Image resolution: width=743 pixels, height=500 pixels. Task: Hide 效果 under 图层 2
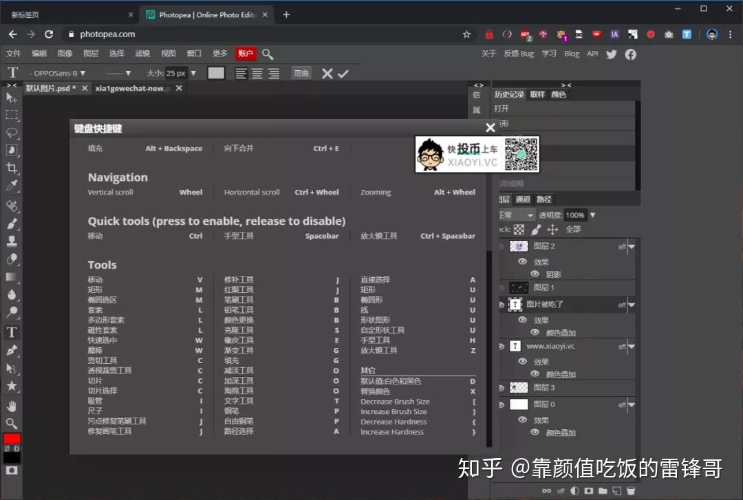click(523, 261)
